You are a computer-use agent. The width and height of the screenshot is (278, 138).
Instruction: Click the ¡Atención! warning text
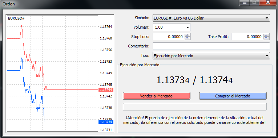tap(194, 120)
